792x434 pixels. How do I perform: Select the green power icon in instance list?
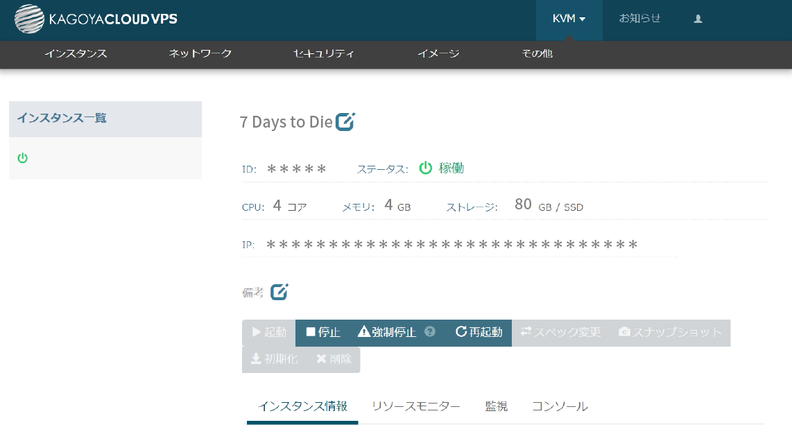point(23,158)
